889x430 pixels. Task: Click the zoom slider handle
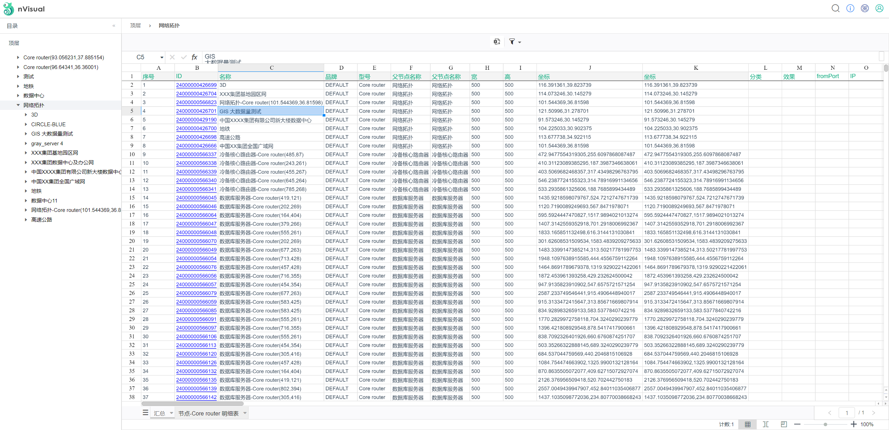point(825,424)
